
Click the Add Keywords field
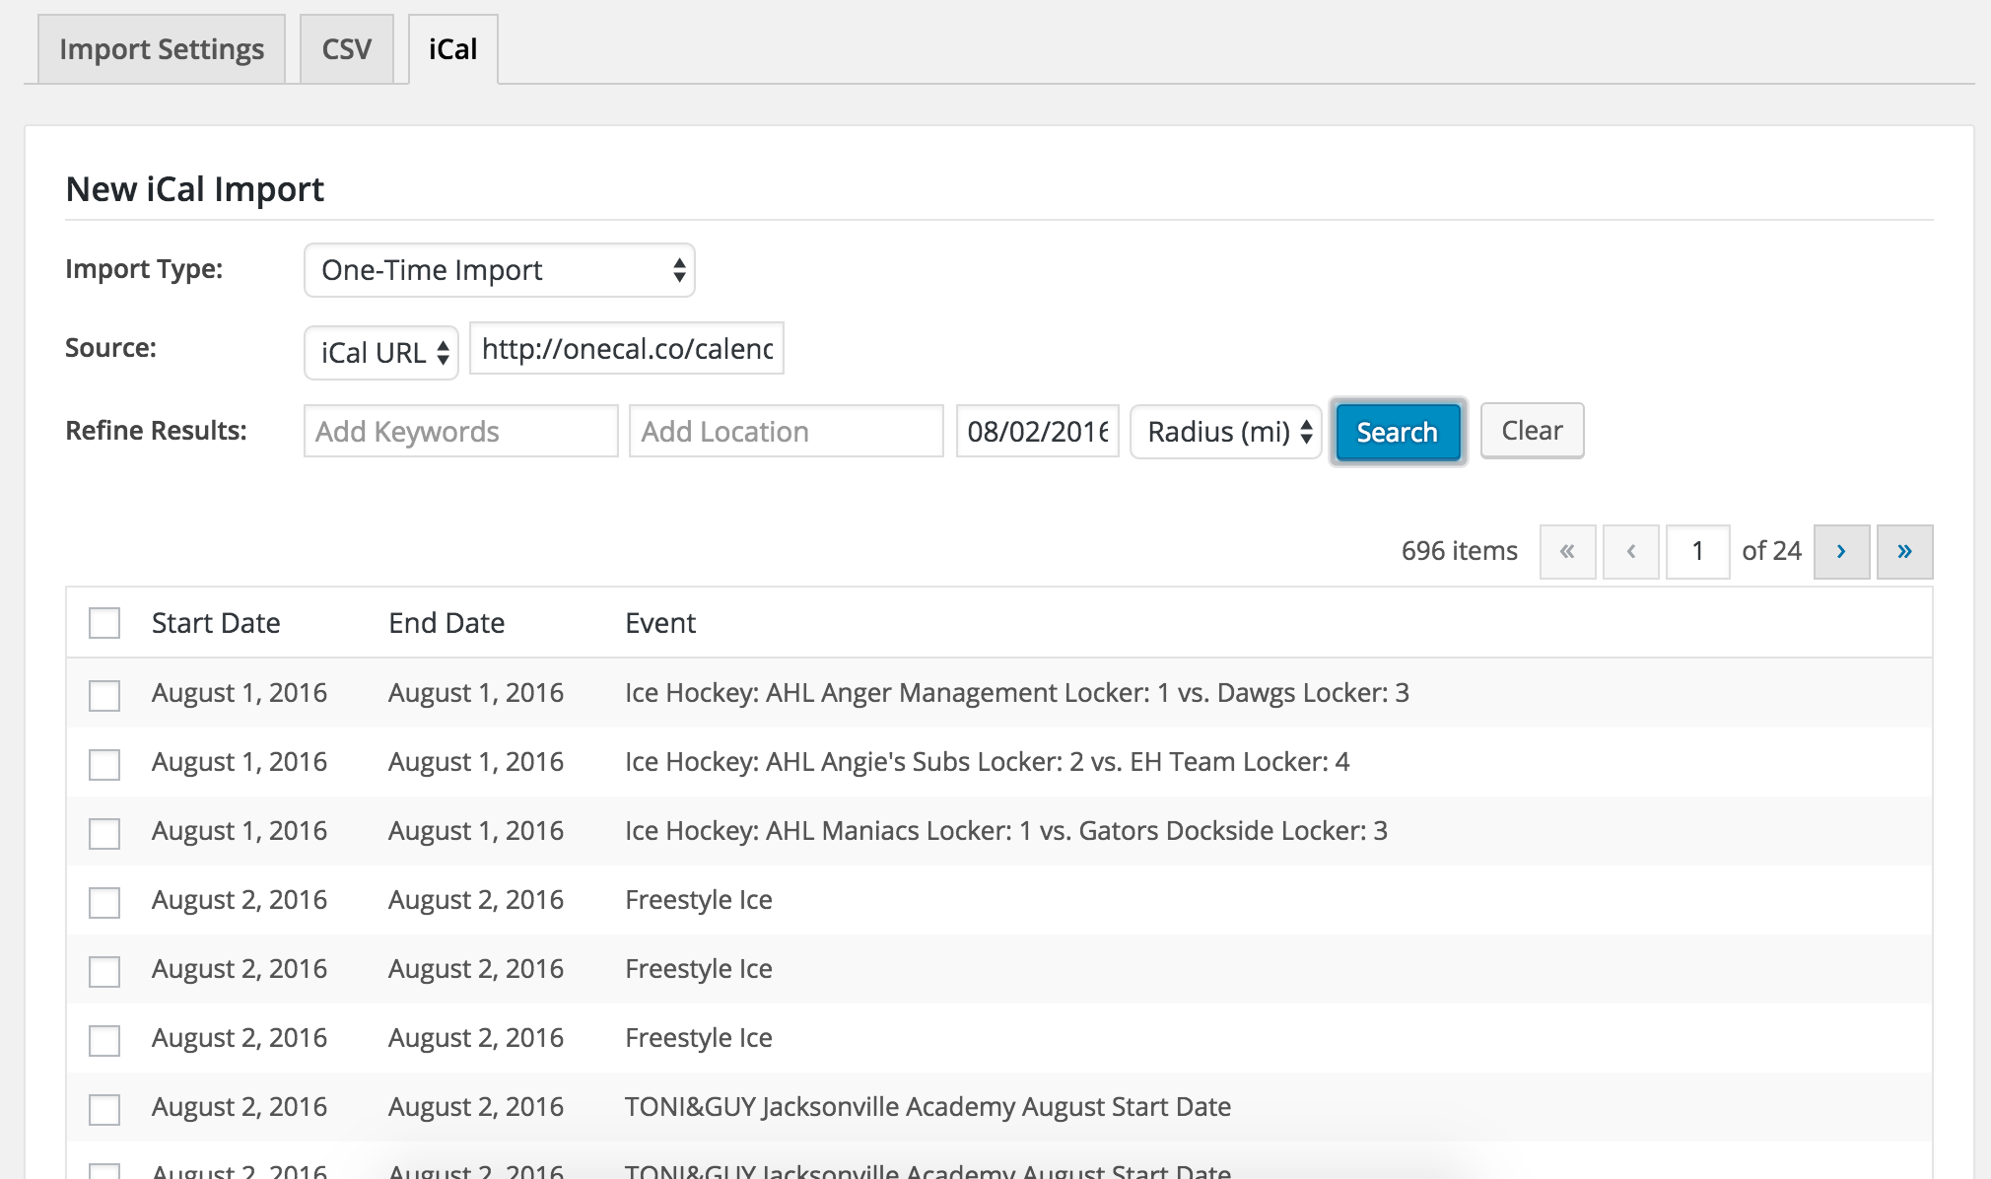click(x=460, y=432)
